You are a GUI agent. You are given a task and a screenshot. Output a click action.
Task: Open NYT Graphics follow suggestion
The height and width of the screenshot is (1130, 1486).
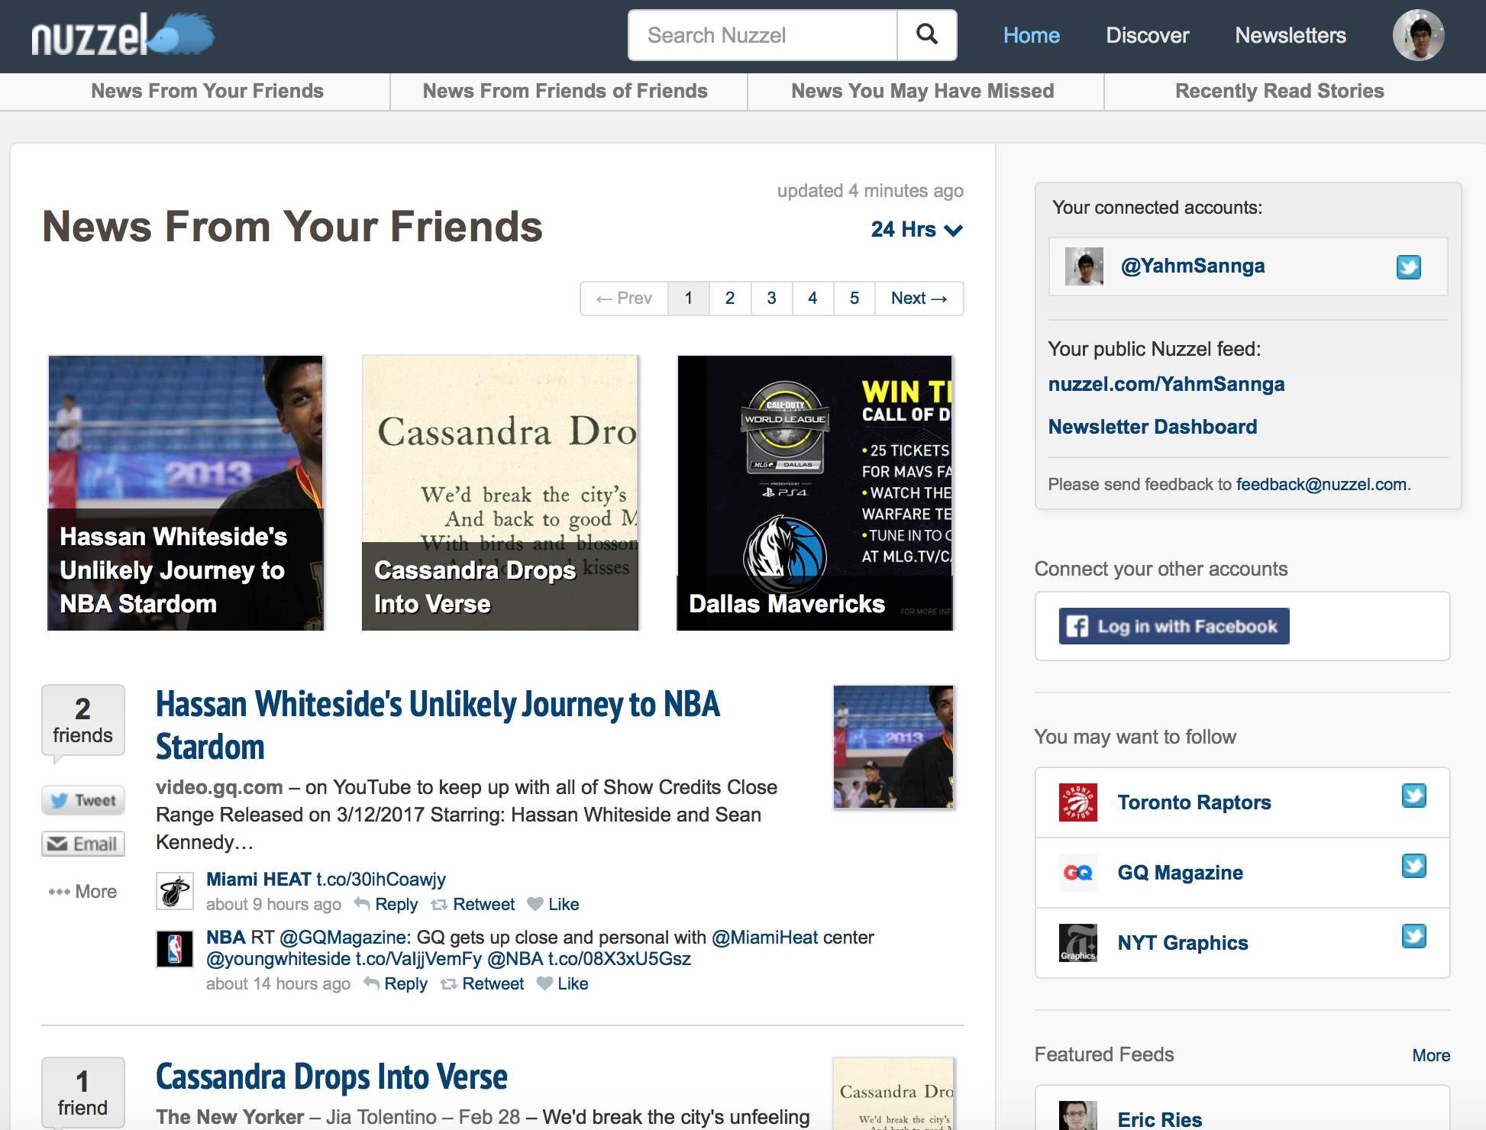point(1183,943)
